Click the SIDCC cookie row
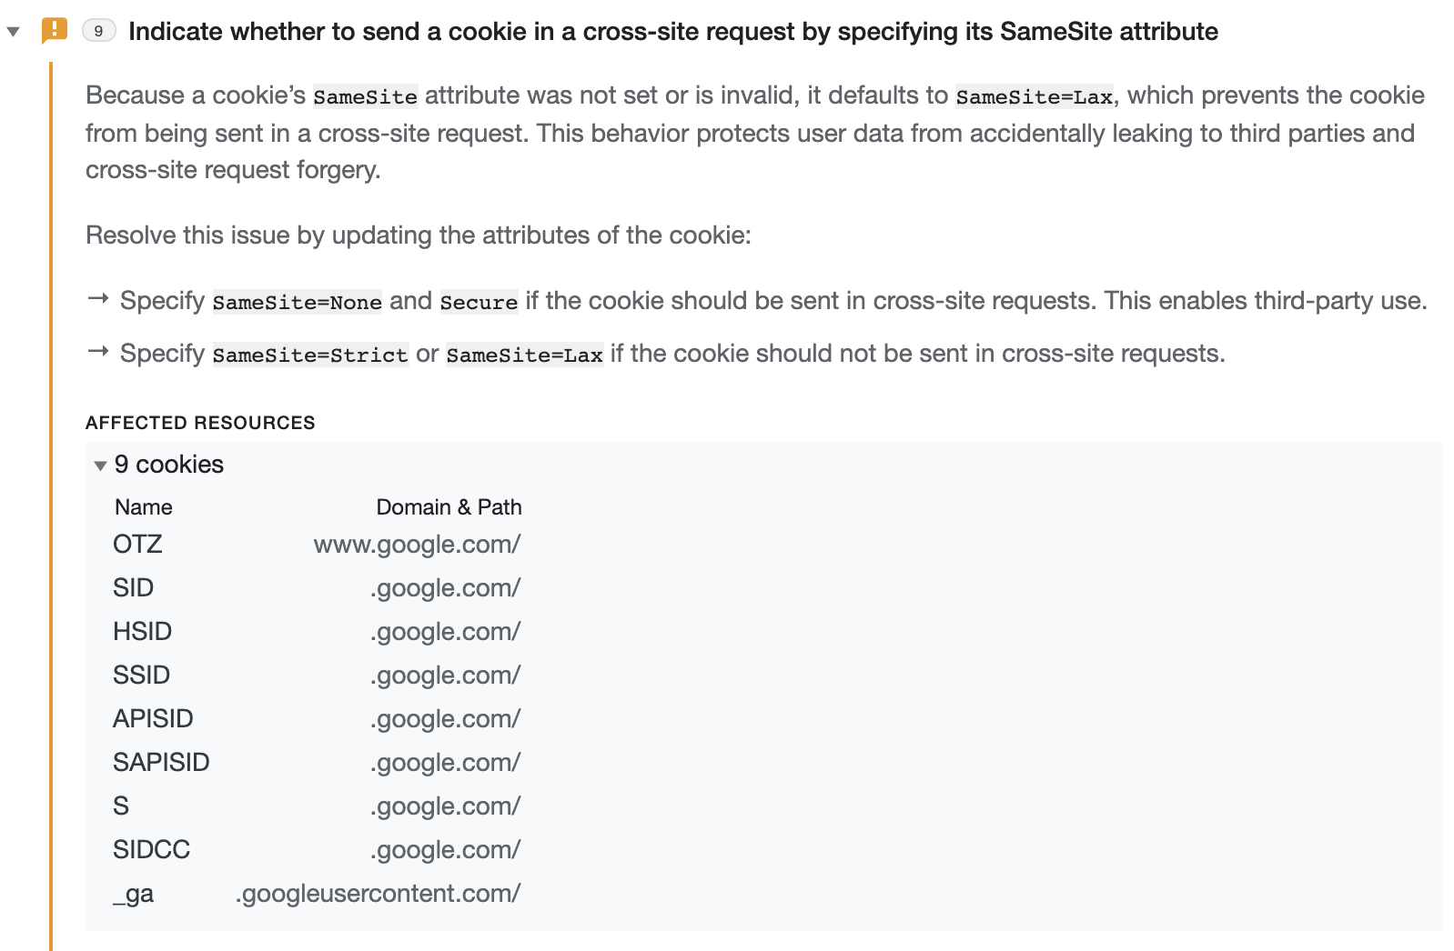Screen dimensions: 1454x951 (x=151, y=849)
